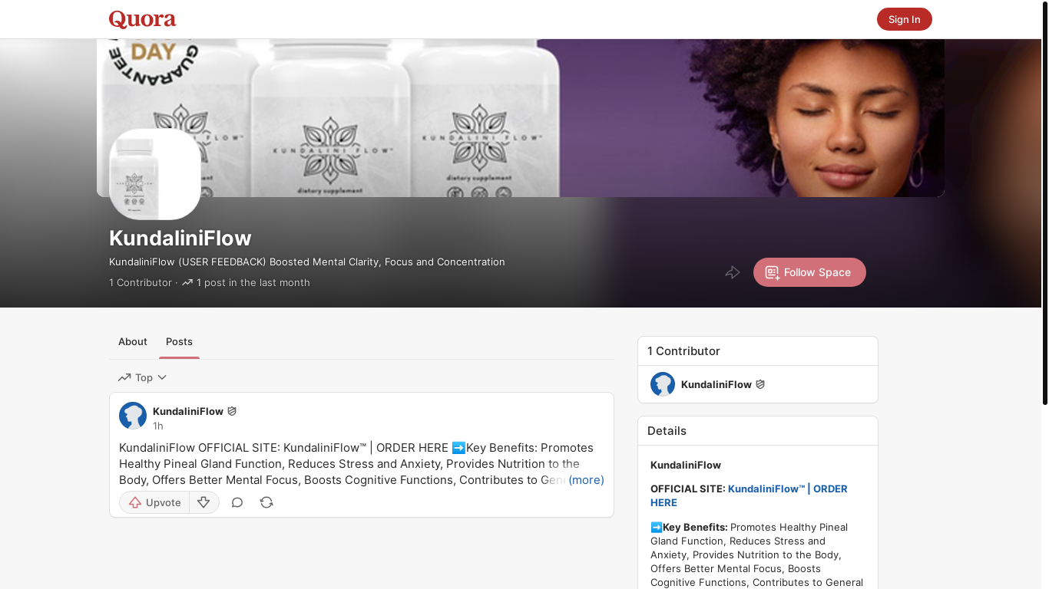Select the Posts tab
Screen dimensions: 1049x589
click(x=179, y=342)
